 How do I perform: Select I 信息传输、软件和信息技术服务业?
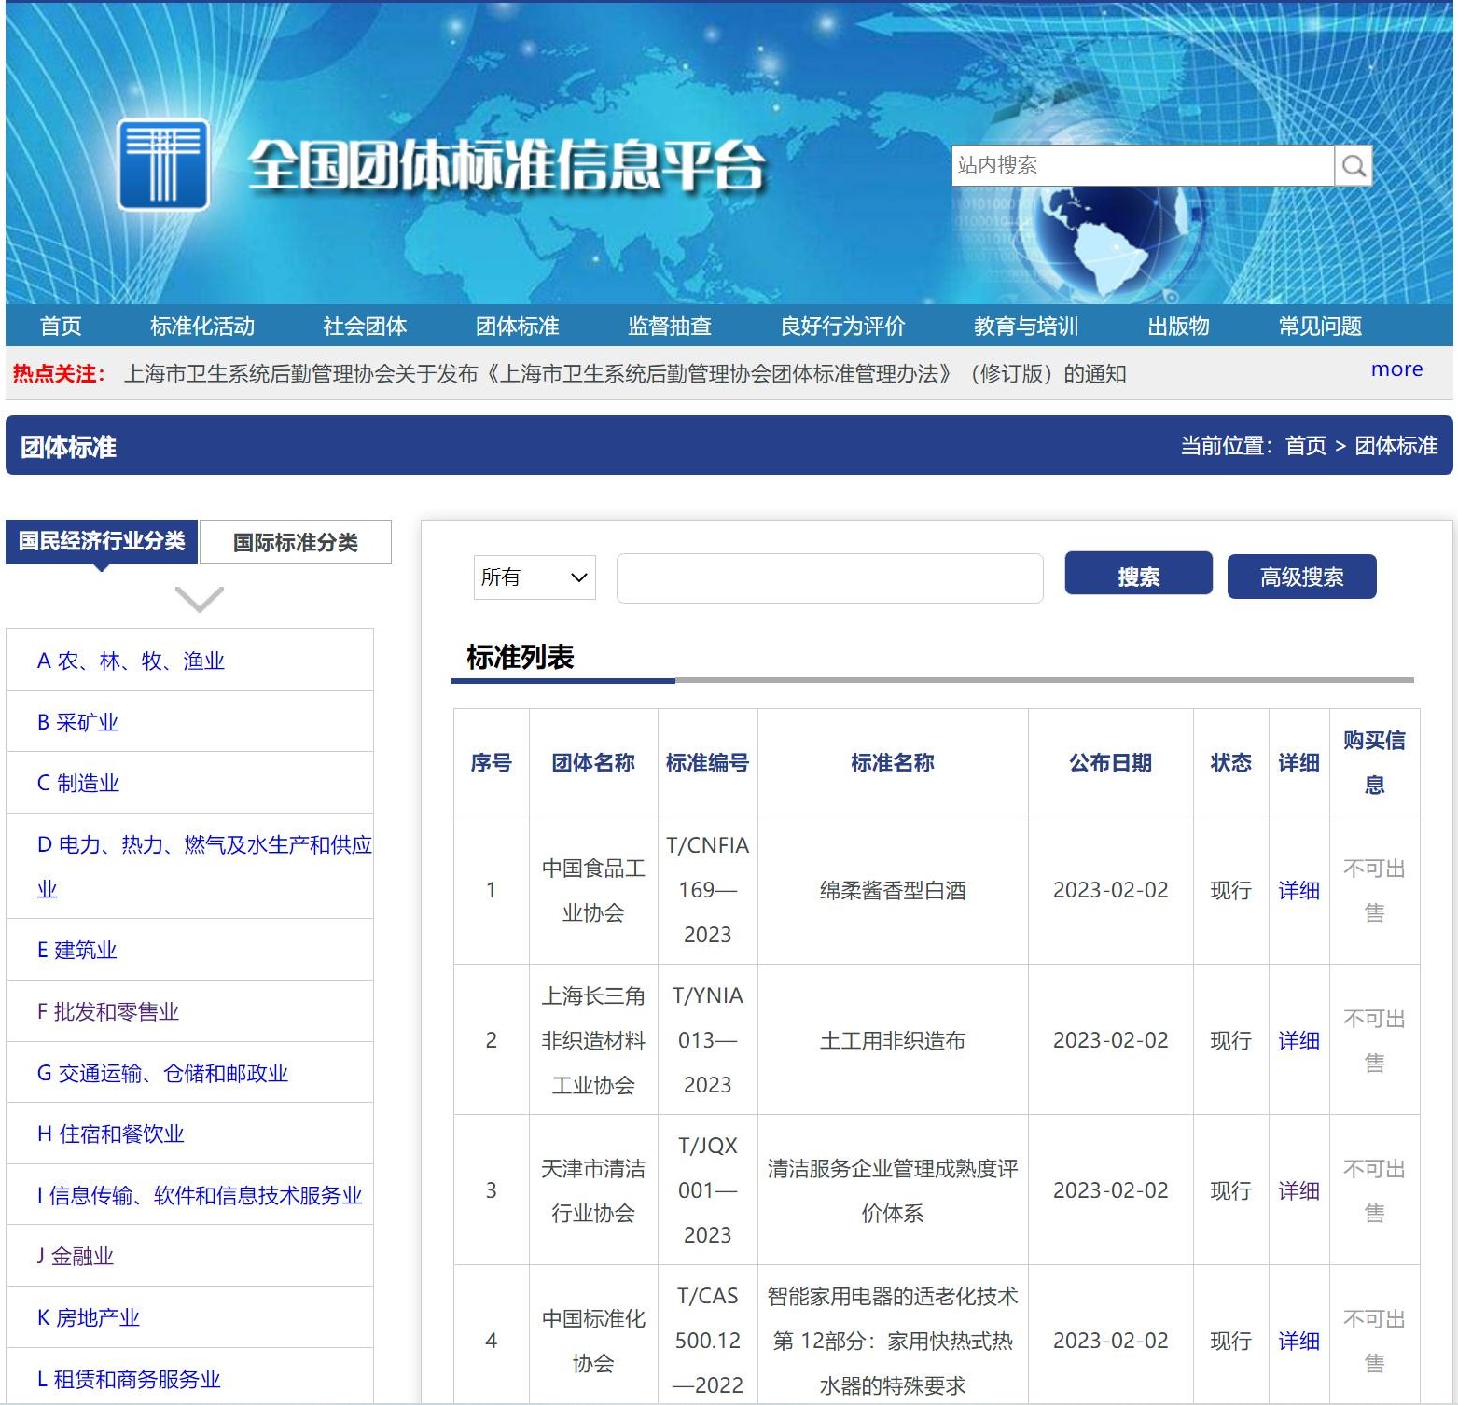[x=200, y=1195]
